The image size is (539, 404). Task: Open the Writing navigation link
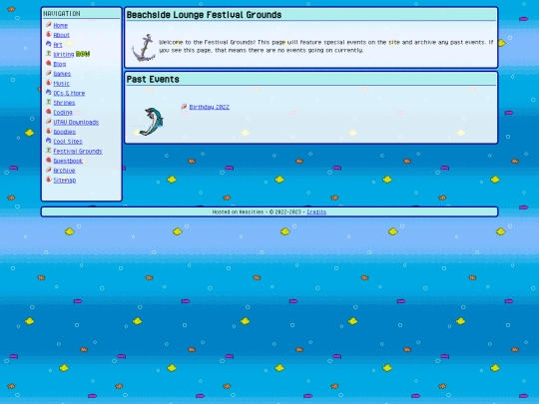click(x=64, y=54)
